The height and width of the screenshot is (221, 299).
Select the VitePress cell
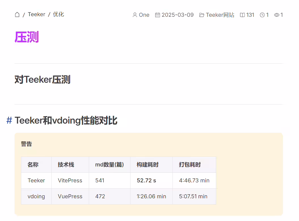point(70,180)
